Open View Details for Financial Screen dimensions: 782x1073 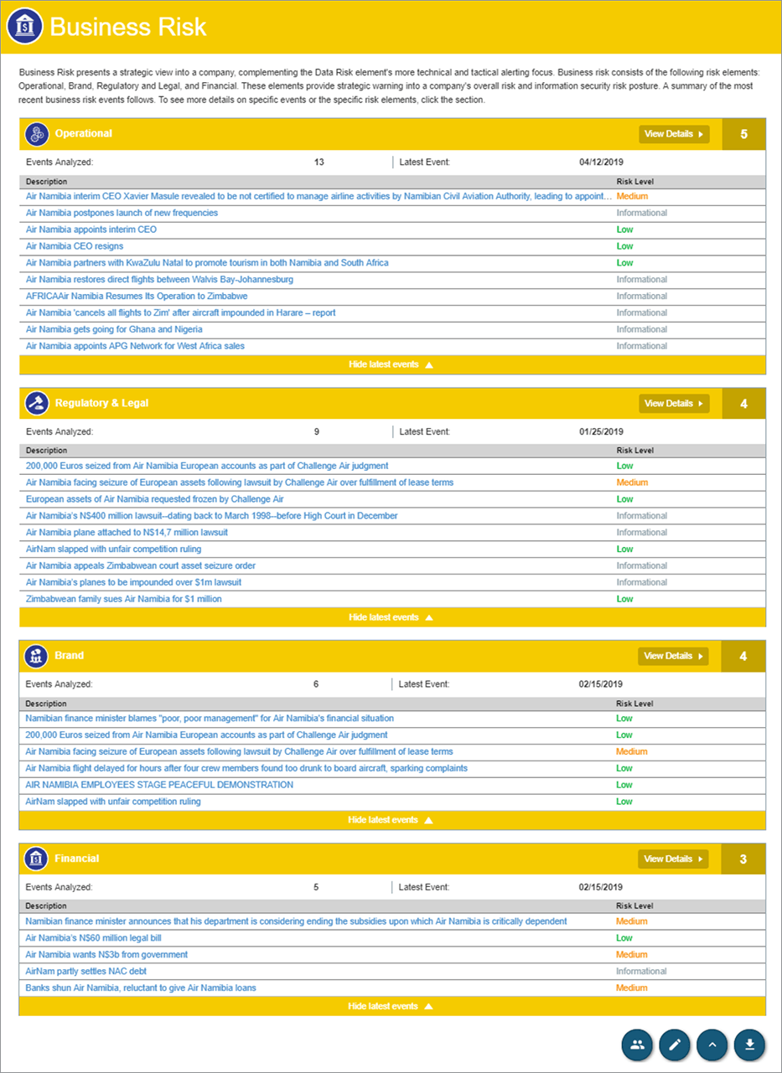click(x=674, y=859)
